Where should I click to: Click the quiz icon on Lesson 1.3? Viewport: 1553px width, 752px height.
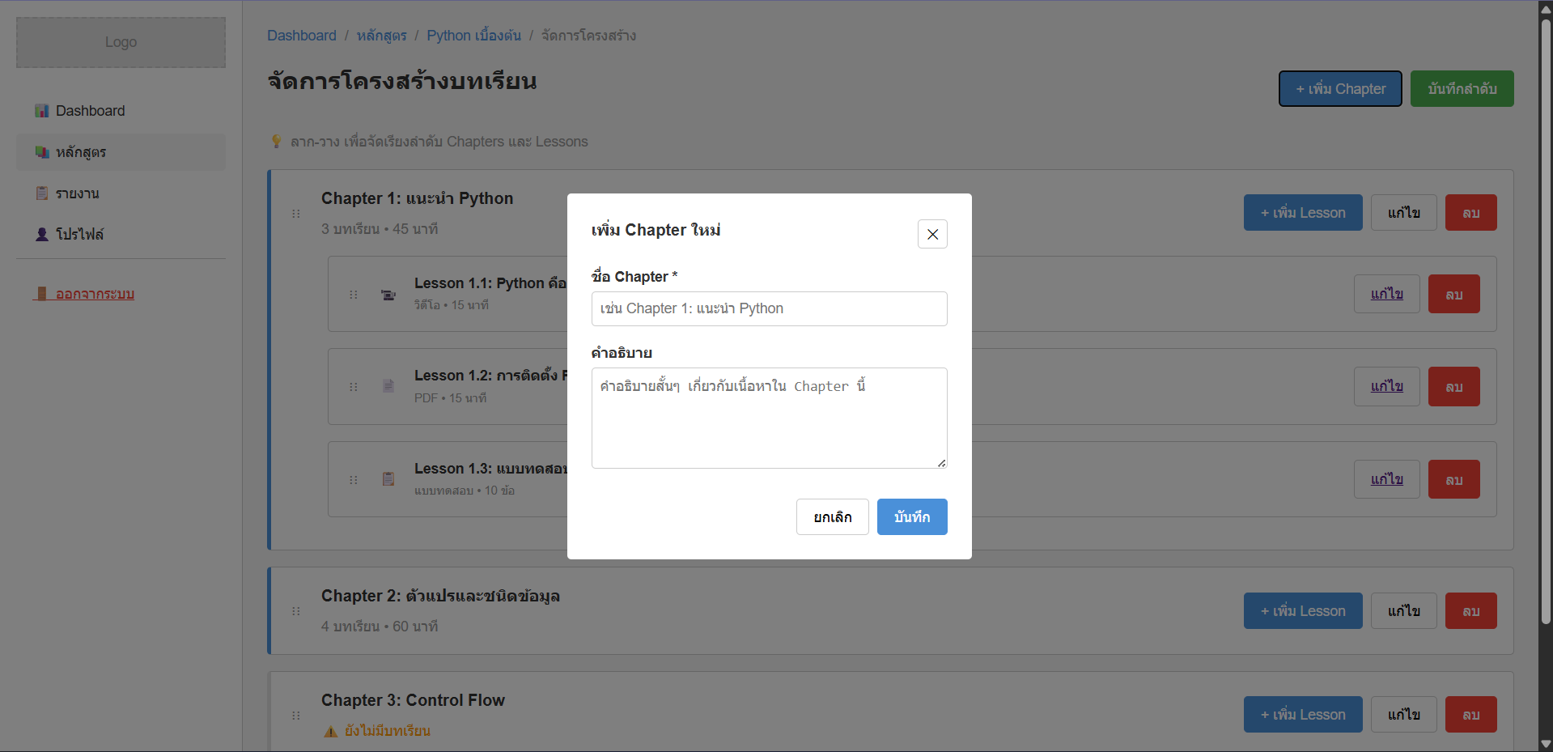(x=388, y=479)
